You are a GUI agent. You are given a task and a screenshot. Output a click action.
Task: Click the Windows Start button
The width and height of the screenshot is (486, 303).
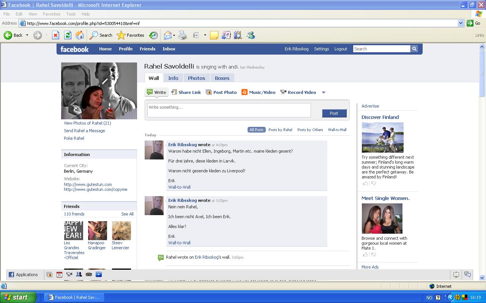coord(18,297)
